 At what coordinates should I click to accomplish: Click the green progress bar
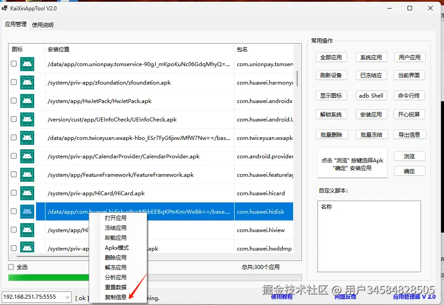click(155, 277)
